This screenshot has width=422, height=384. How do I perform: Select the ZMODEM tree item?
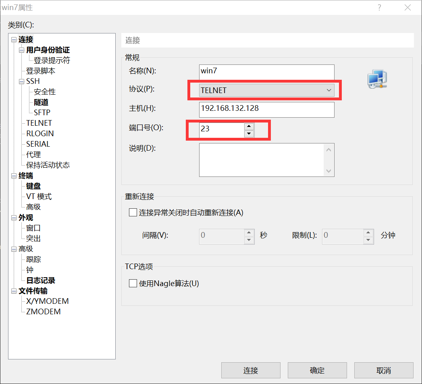click(42, 311)
